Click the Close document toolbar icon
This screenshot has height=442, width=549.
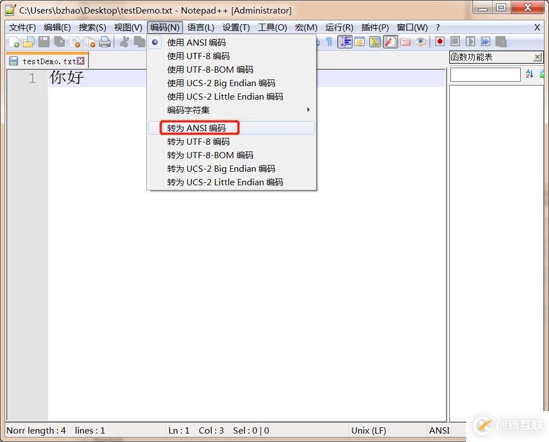[x=74, y=42]
